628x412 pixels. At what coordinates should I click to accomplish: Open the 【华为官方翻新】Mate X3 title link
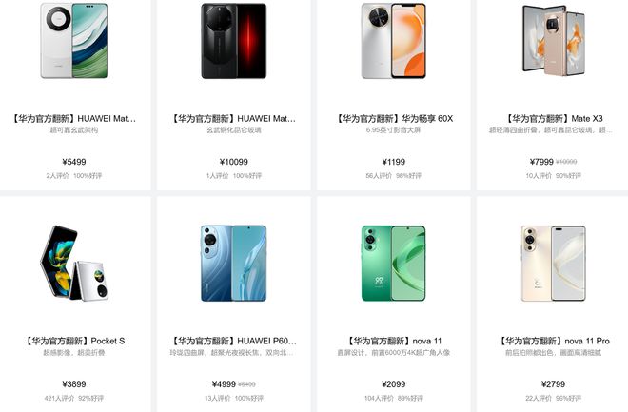(554, 119)
